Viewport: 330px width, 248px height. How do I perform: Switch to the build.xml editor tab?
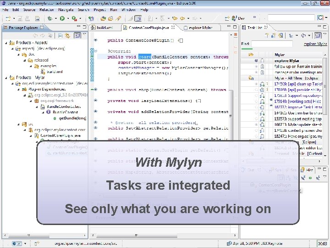[104, 28]
